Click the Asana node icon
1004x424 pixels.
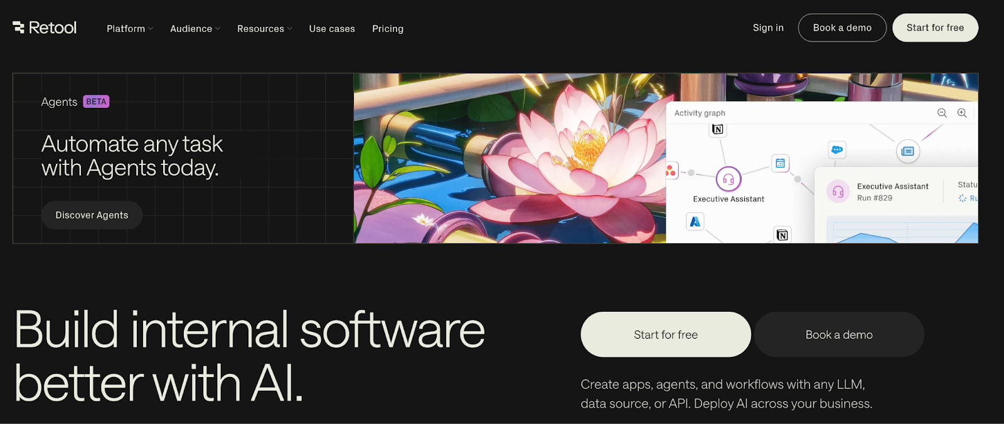[671, 171]
